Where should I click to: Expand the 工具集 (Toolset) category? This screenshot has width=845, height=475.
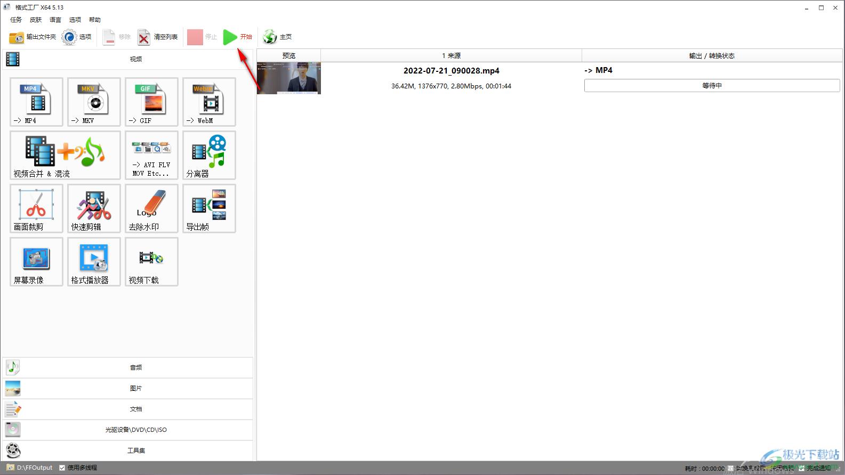coord(128,451)
